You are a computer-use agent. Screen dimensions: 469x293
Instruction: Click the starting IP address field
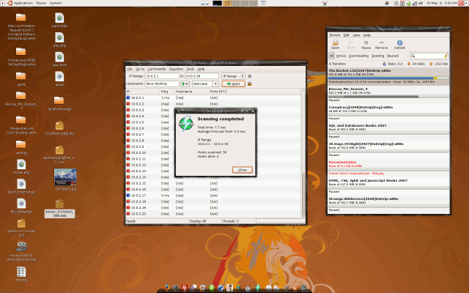point(162,76)
